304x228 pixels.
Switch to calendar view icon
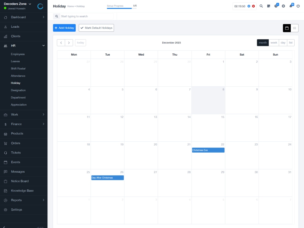coord(287,28)
